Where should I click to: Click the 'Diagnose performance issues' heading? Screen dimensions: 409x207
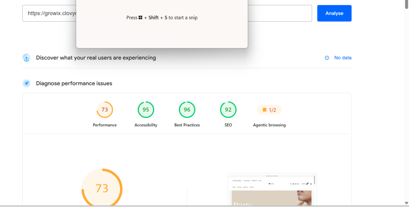74,83
